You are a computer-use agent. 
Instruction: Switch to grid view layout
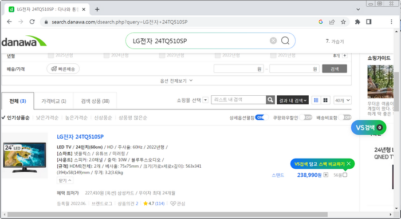pyautogui.click(x=325, y=100)
